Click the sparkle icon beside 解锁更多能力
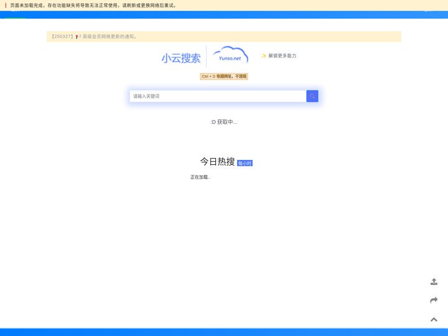The image size is (448, 336). coord(264,56)
